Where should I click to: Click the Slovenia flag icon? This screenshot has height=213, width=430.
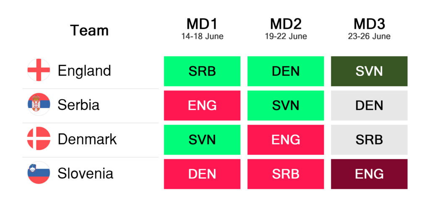pos(39,173)
